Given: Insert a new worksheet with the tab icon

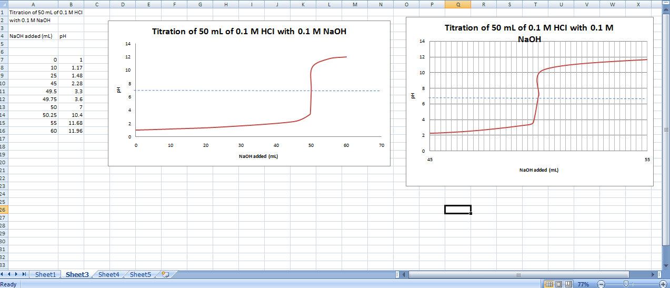Looking at the screenshot, I should (x=165, y=274).
